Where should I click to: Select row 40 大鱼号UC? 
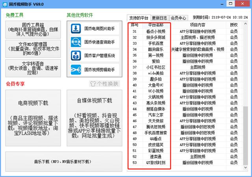[185, 85]
